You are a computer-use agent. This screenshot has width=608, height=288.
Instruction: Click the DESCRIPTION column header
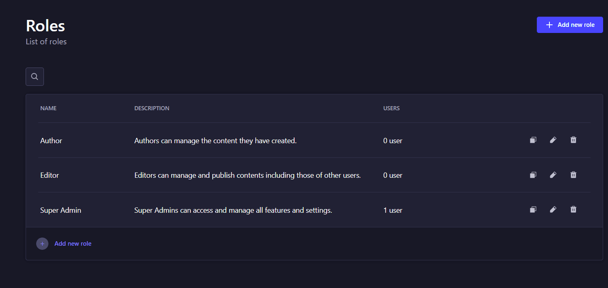pos(152,109)
